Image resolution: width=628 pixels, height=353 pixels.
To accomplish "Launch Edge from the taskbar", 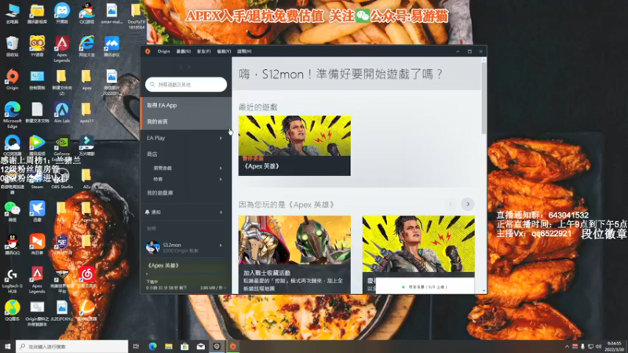I will [x=152, y=346].
